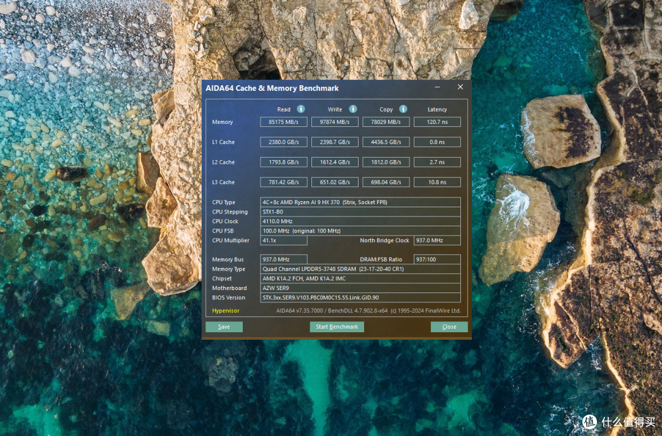
Task: Click the CPU Type field showing Ryzen AI 9 HX 370
Action: tap(360, 202)
